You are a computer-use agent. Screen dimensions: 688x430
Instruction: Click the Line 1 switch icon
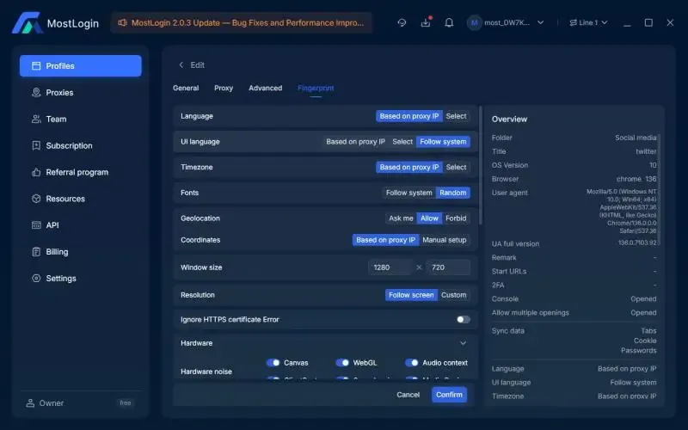tap(573, 22)
